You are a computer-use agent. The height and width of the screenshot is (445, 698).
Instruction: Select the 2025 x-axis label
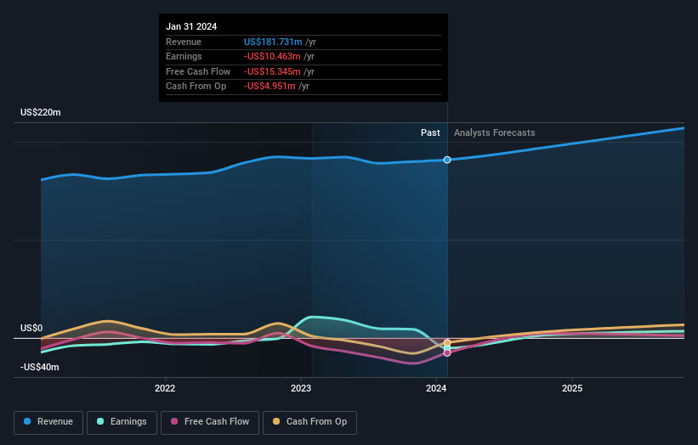pyautogui.click(x=572, y=389)
